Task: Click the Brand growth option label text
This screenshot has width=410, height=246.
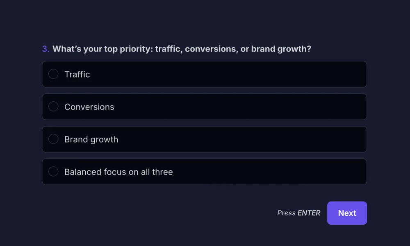Action: 91,139
